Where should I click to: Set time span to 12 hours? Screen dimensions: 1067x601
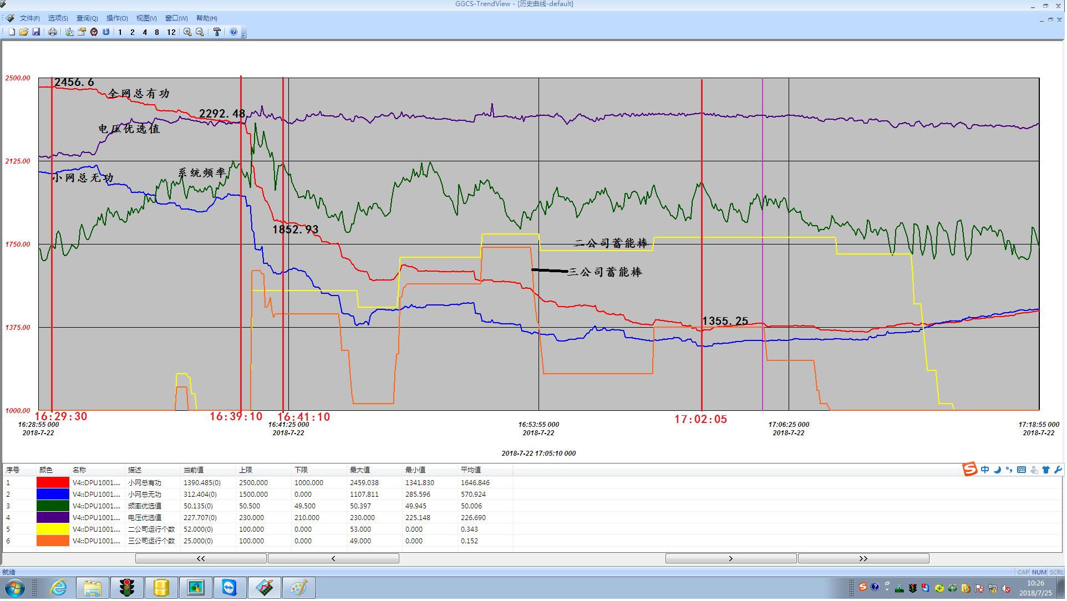click(171, 32)
